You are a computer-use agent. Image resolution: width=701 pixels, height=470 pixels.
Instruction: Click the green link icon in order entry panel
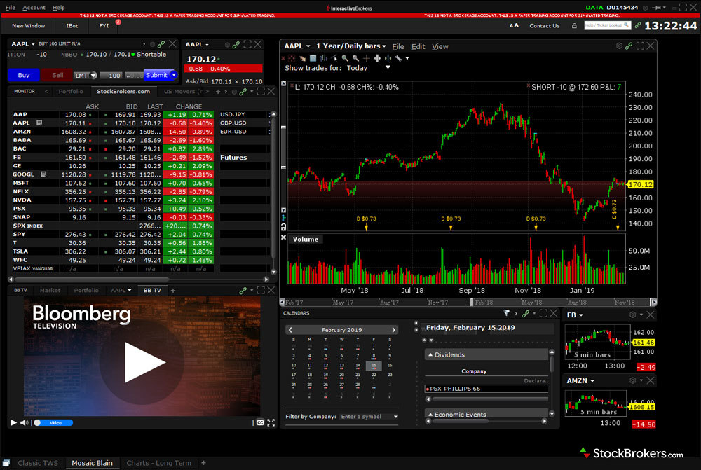point(161,44)
